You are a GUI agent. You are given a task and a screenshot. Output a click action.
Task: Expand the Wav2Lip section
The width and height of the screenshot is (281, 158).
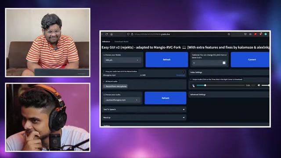[144, 118]
